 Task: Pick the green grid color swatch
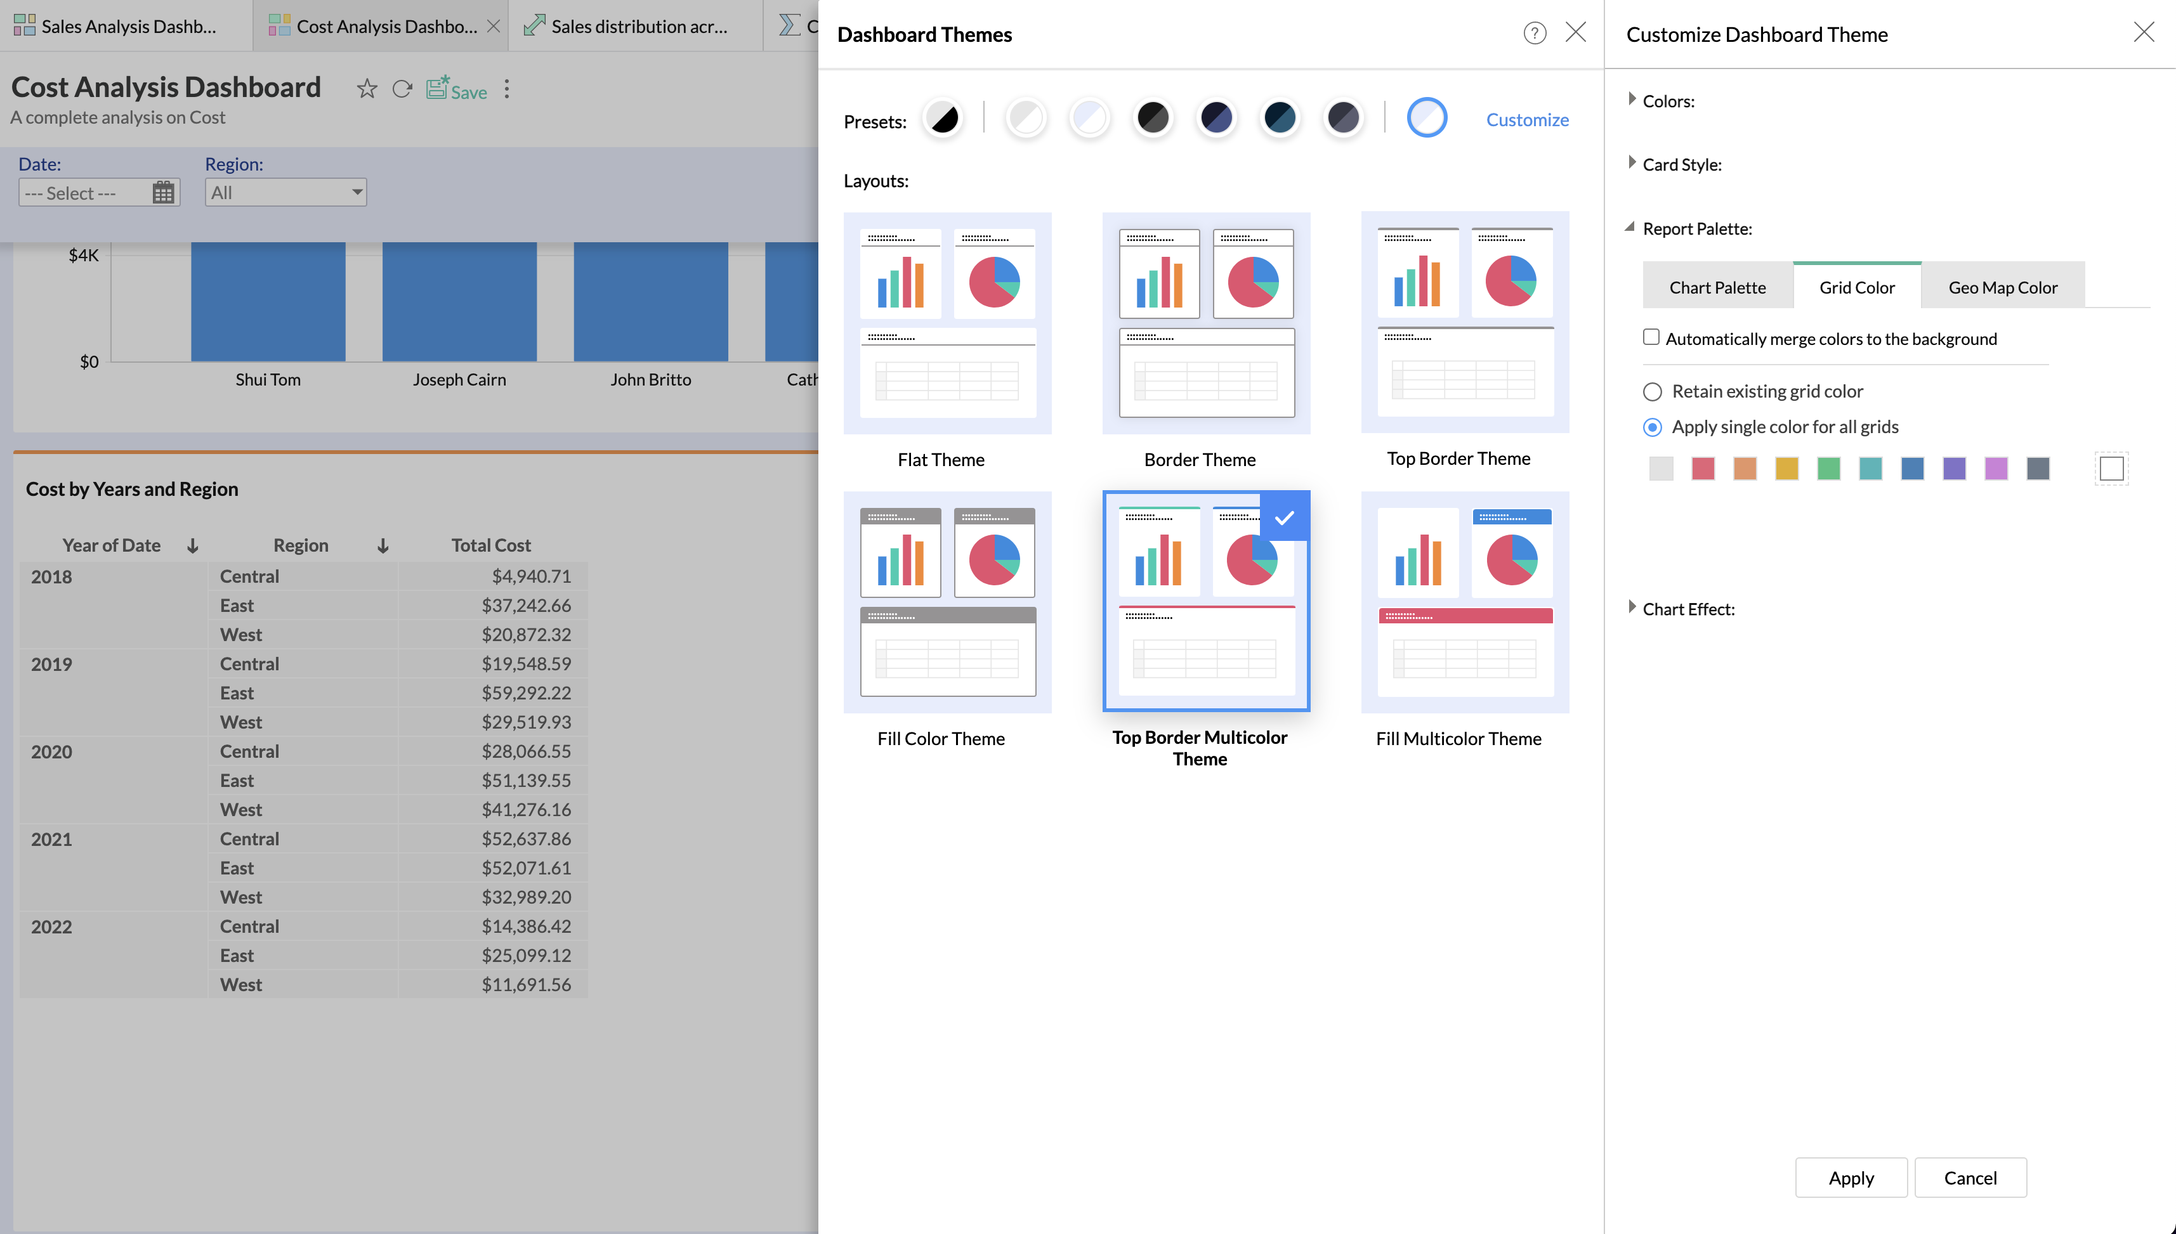[1828, 469]
